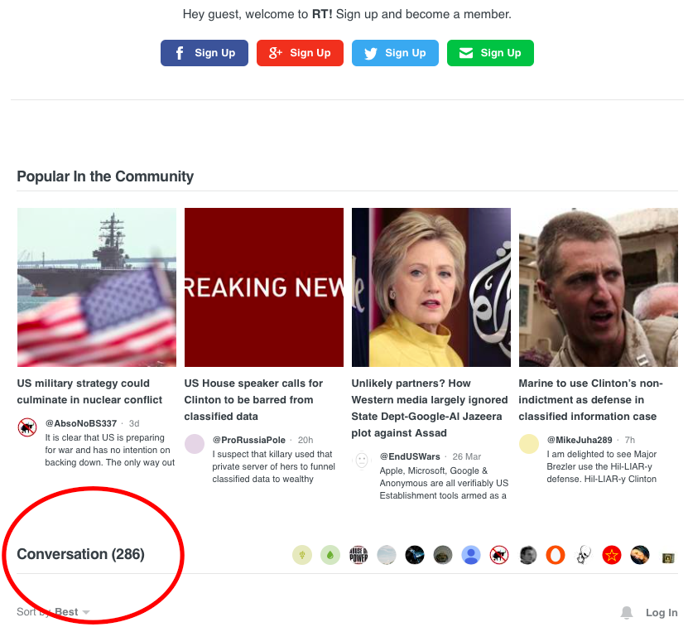Image resolution: width=688 pixels, height=627 pixels.
Task: Click the 'Conversation (286)' heading
Action: [x=81, y=554]
